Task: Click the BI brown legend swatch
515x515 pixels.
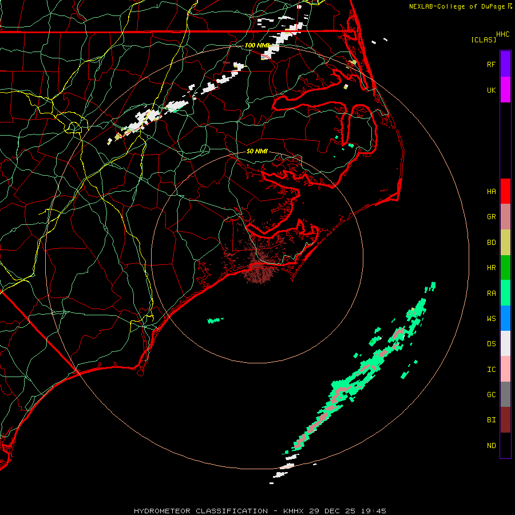Action: tap(505, 420)
